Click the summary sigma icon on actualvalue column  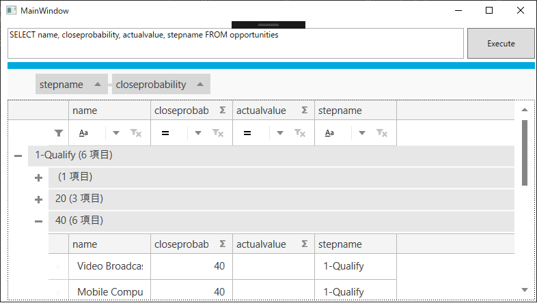point(305,111)
